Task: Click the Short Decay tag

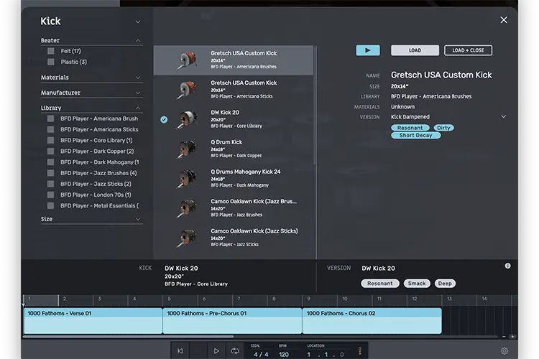Action: (x=415, y=136)
